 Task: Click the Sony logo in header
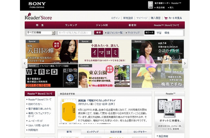point(37,5)
